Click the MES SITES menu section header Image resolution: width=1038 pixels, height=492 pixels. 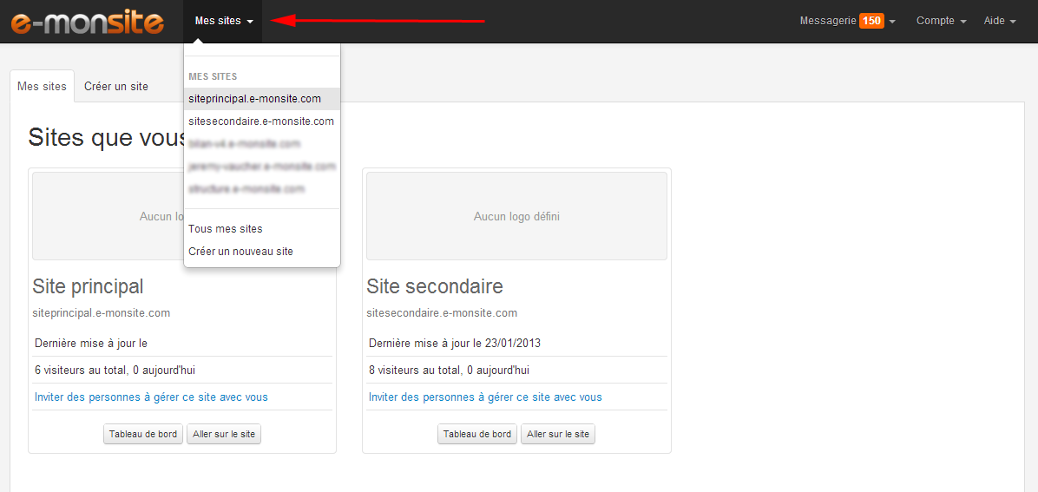(214, 77)
